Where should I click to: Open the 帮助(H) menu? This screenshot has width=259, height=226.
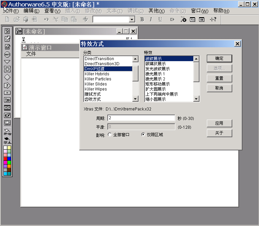coord(221,11)
